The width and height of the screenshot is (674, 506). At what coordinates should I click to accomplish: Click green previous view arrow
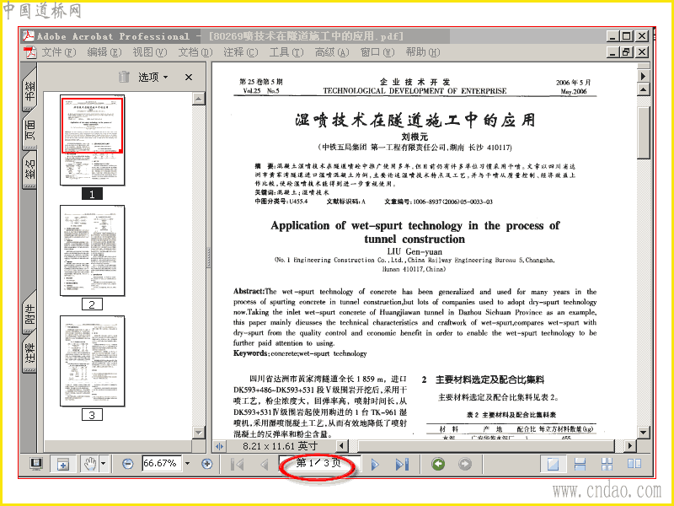pyautogui.click(x=438, y=464)
